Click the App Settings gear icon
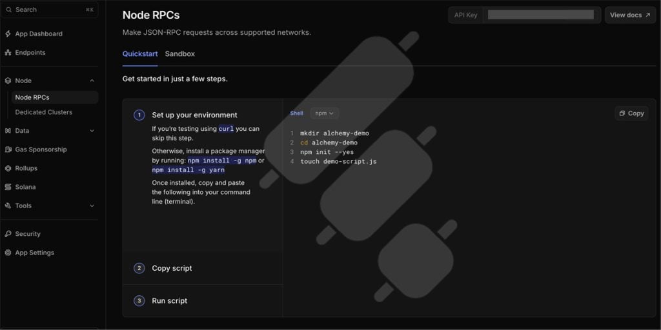 point(8,253)
